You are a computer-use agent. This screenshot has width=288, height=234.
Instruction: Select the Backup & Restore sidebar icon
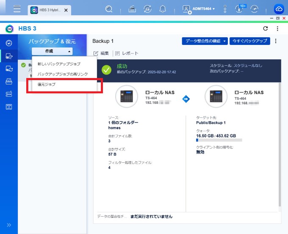pos(9,56)
